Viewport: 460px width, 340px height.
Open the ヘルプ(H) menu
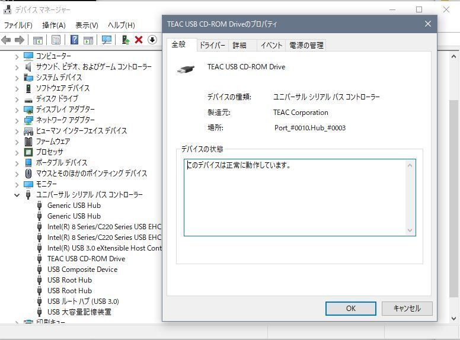point(121,25)
